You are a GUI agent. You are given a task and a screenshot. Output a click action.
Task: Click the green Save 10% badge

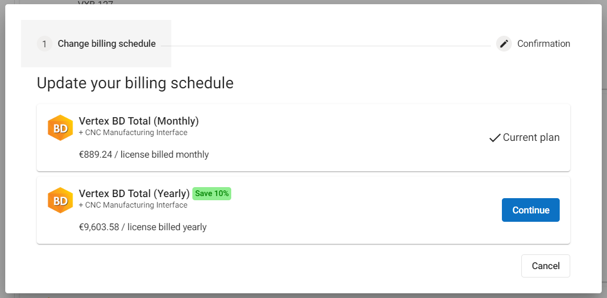pos(212,193)
